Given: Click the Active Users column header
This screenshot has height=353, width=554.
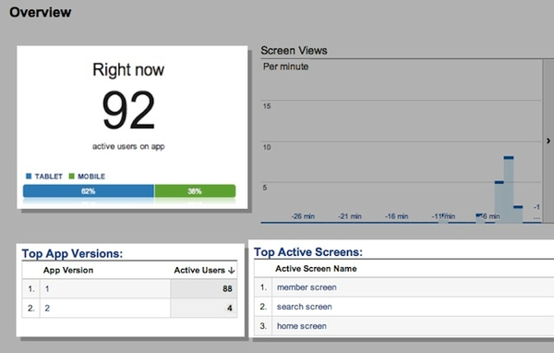Looking at the screenshot, I should [x=199, y=270].
